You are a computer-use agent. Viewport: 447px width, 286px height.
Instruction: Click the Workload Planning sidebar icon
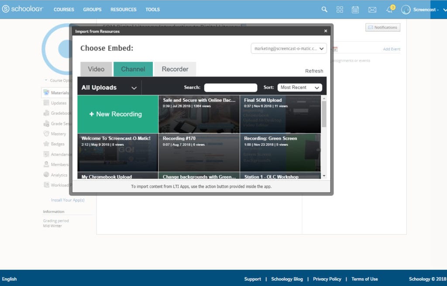point(46,185)
